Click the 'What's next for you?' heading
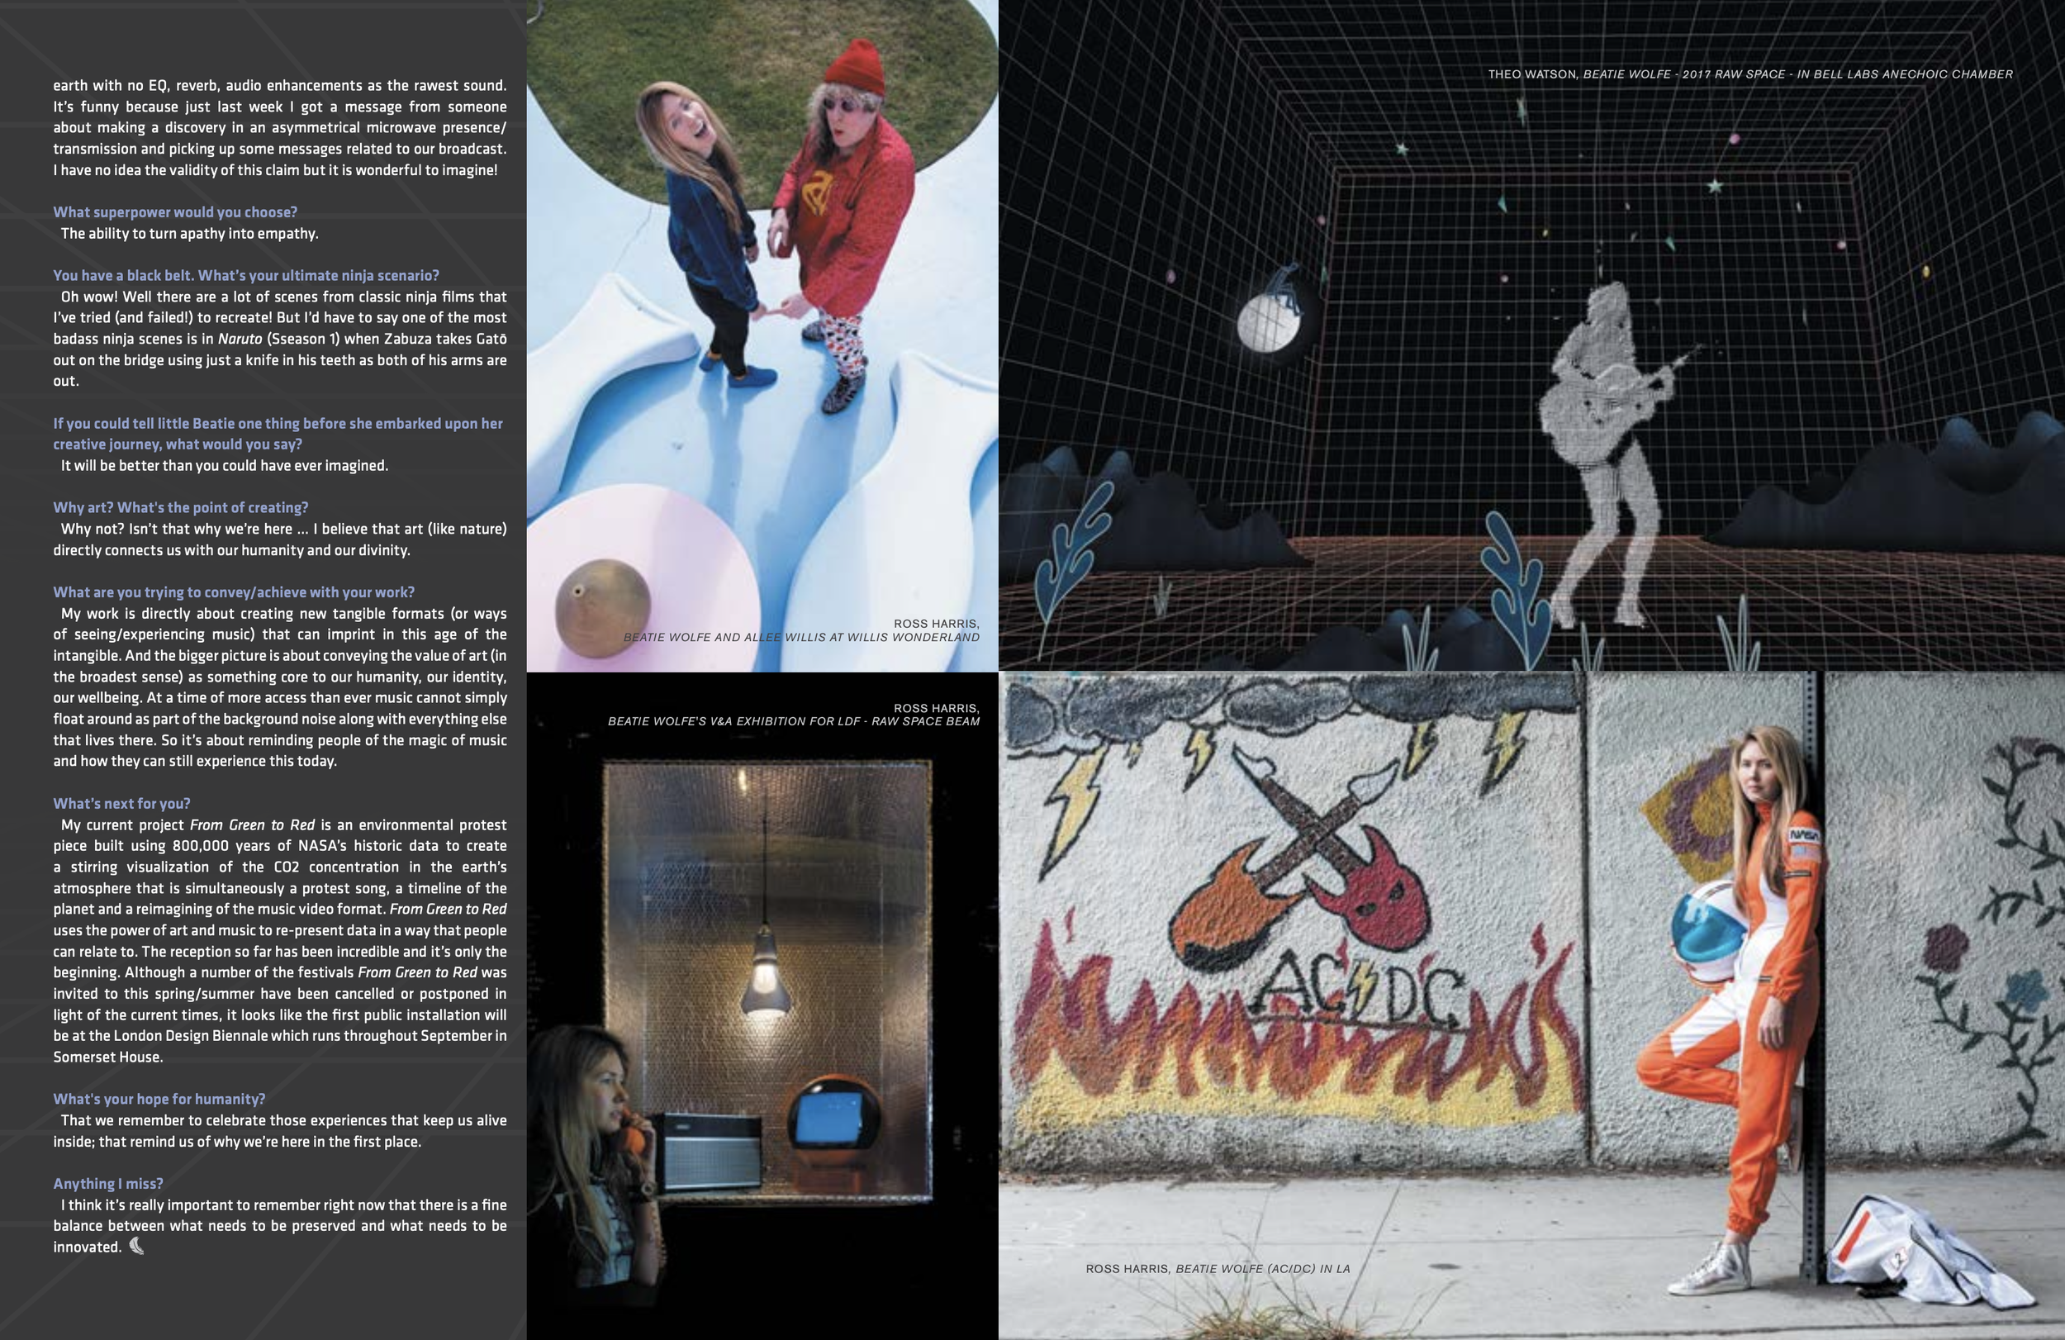The height and width of the screenshot is (1340, 2065). click(121, 804)
